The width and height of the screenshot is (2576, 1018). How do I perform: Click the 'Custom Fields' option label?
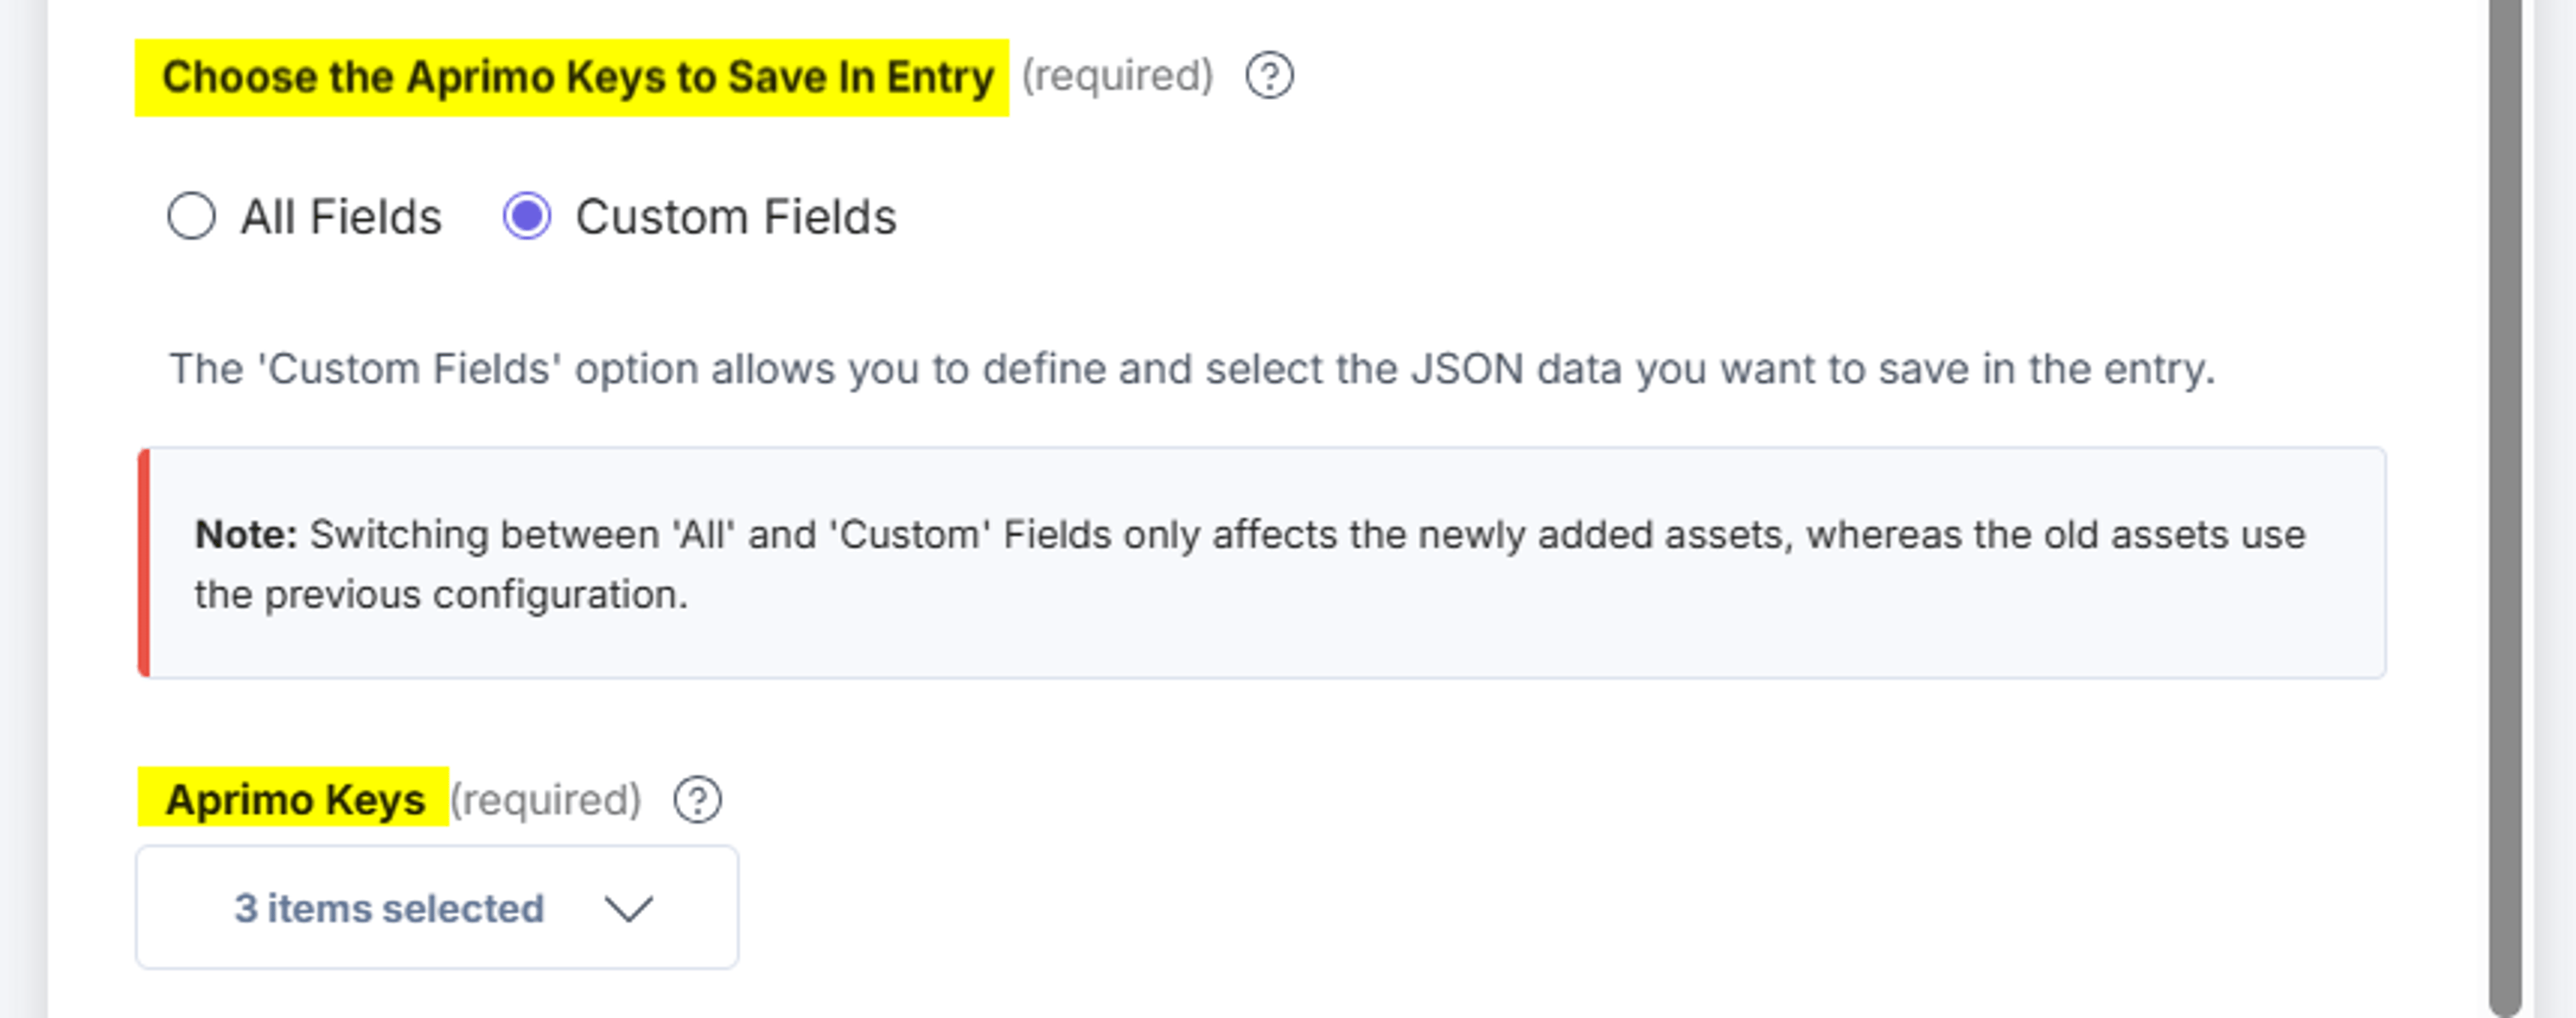[736, 217]
